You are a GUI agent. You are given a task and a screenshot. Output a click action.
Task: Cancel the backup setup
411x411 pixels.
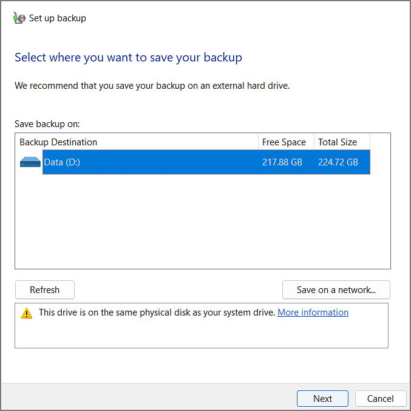click(381, 399)
